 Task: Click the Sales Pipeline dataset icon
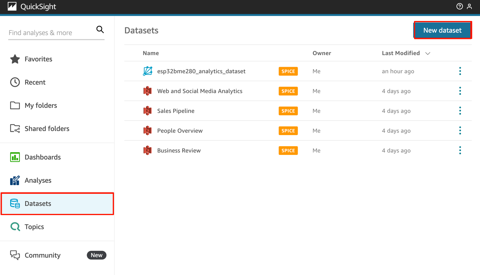148,111
